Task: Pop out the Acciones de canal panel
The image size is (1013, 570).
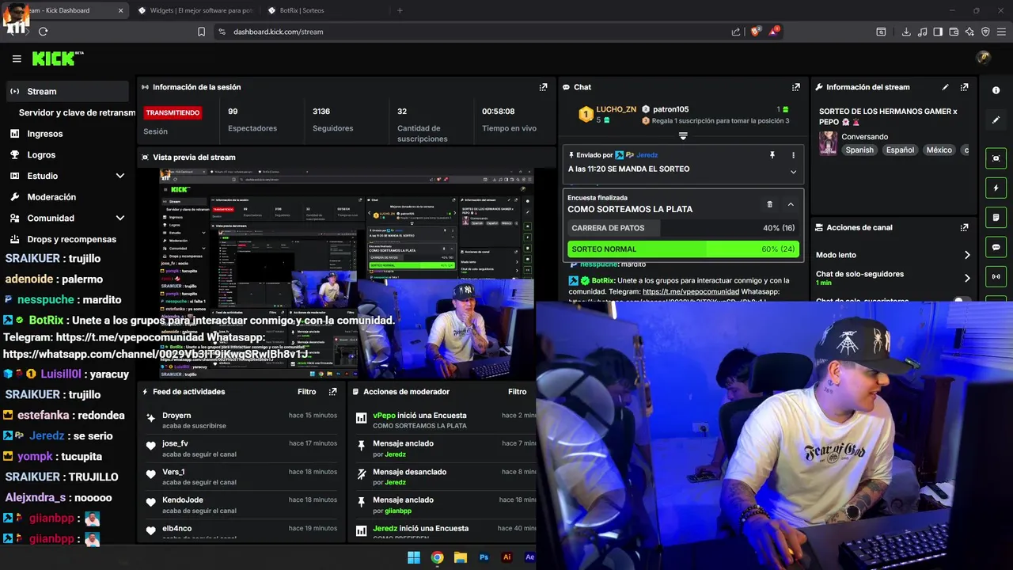Action: [964, 227]
